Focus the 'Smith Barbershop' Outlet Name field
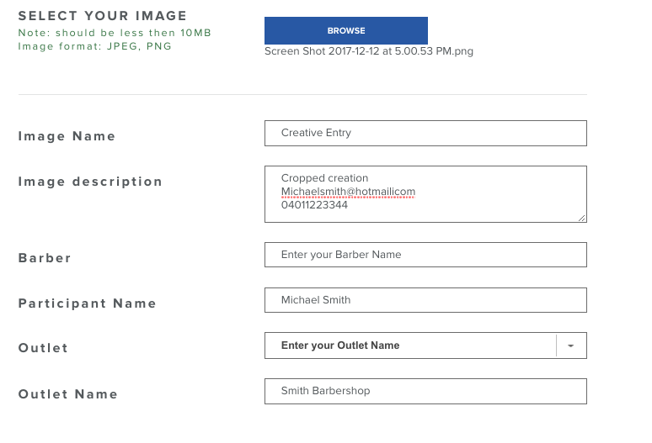652x443 pixels. [x=425, y=391]
